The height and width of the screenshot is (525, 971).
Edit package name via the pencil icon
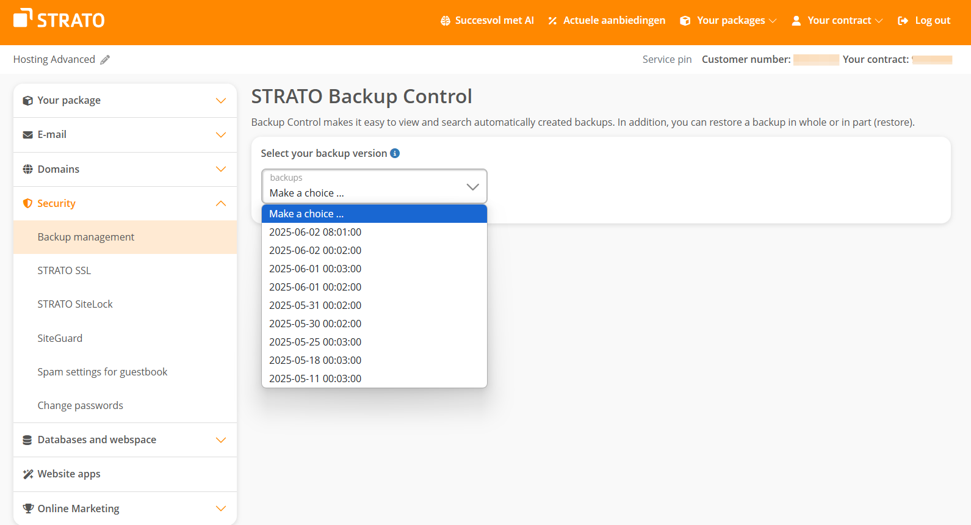105,60
